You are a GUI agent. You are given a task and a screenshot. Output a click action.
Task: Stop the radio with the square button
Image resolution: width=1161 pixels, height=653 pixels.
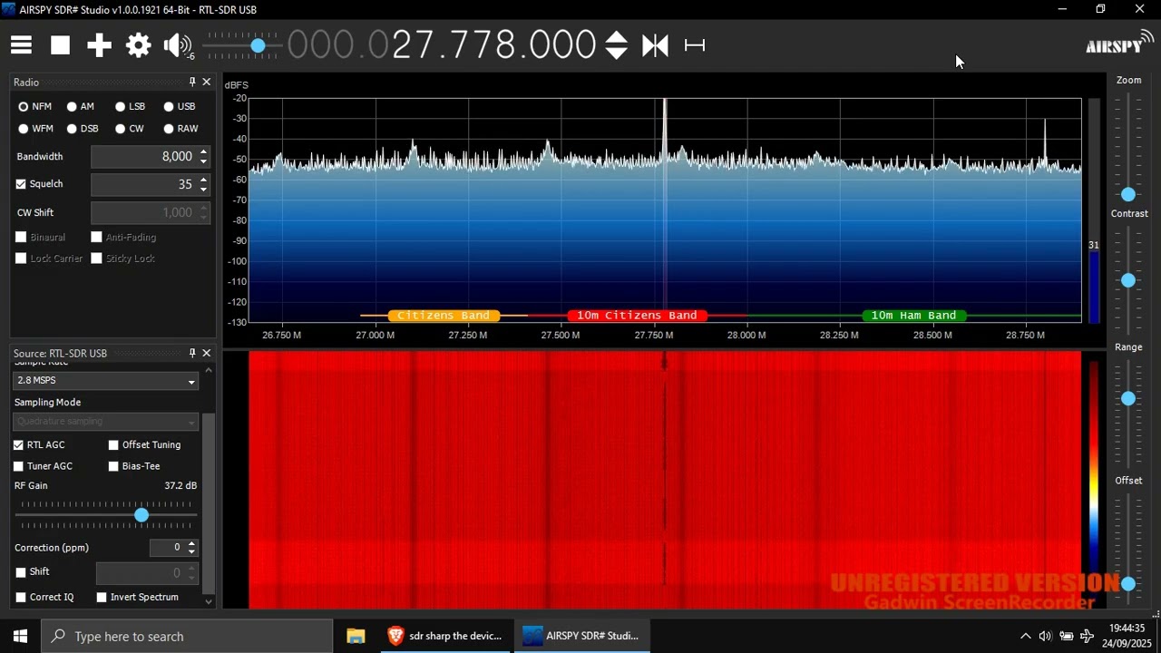60,45
